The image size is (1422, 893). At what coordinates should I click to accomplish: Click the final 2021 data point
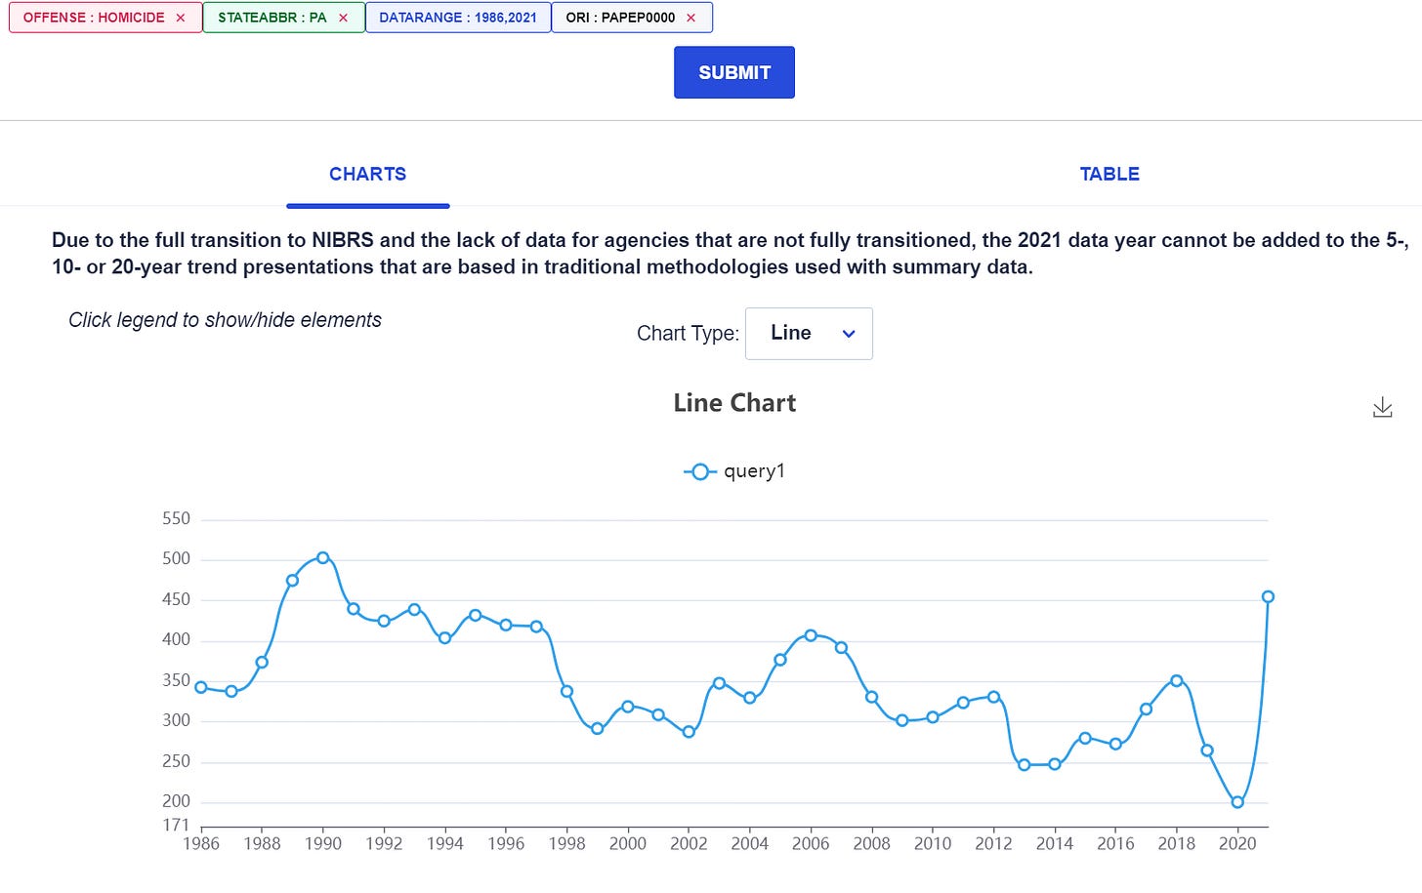pyautogui.click(x=1269, y=595)
